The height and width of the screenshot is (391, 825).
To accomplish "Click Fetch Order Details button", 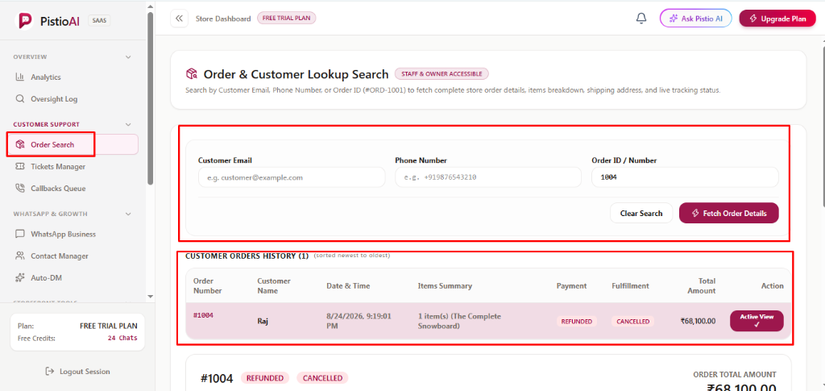I will click(x=728, y=213).
